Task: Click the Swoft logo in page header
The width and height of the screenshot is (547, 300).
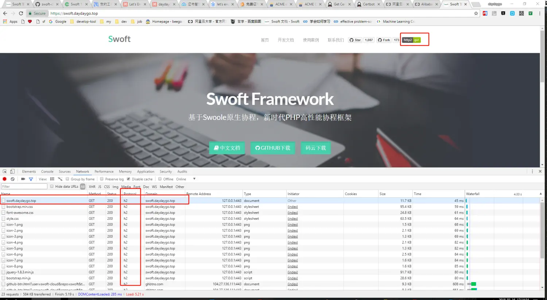Action: [x=119, y=39]
